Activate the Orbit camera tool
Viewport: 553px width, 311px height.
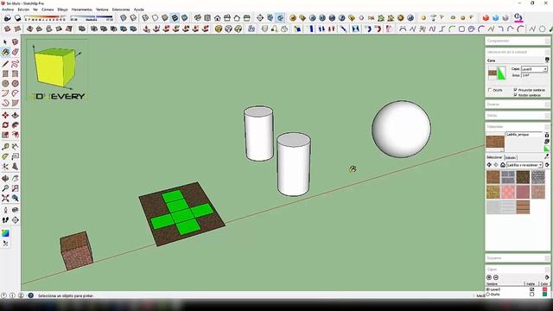(5, 179)
